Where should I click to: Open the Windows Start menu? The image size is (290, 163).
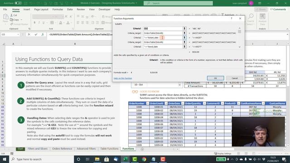pos(5,159)
